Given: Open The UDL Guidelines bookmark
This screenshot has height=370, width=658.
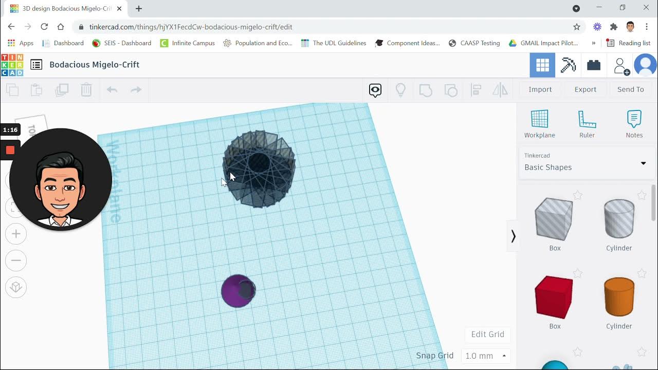Looking at the screenshot, I should coord(334,43).
